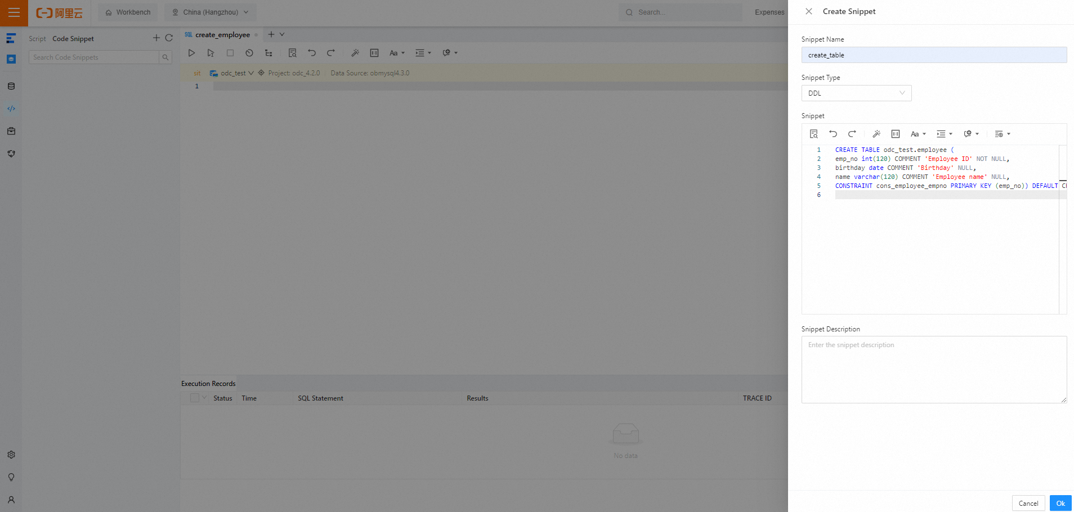Expand the odc_test database selector
Viewport: 1074px width, 512px height.
tap(232, 73)
